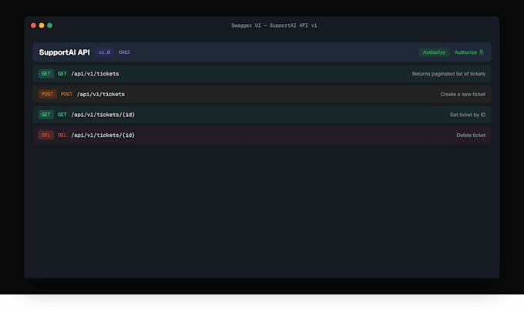524x311 pixels.
Task: Click the v3.0 version badge
Action: point(104,52)
